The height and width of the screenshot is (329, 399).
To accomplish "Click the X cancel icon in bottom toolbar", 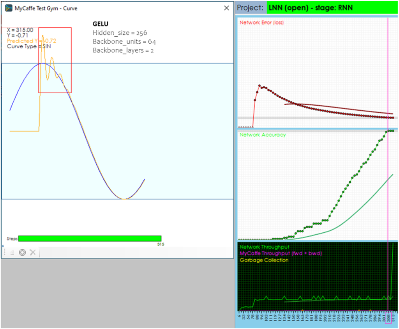I will [x=33, y=252].
